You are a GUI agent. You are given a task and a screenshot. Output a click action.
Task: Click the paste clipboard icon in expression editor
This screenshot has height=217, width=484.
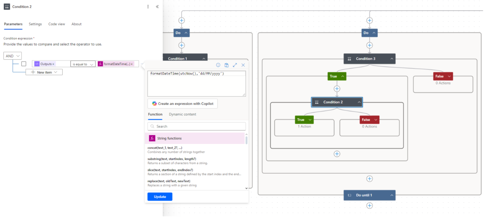227,65
